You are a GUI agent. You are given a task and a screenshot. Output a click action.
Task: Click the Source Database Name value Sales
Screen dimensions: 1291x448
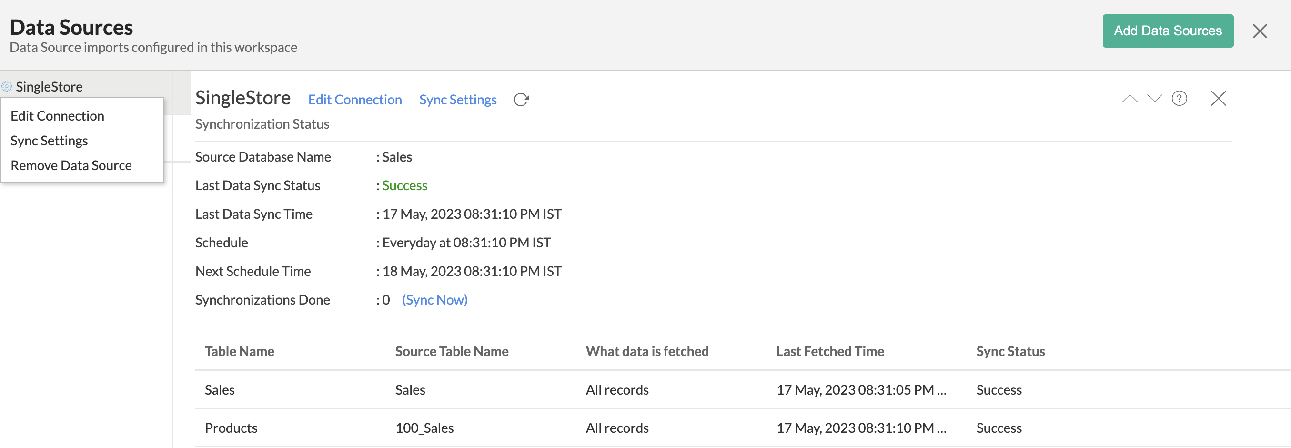(x=397, y=157)
